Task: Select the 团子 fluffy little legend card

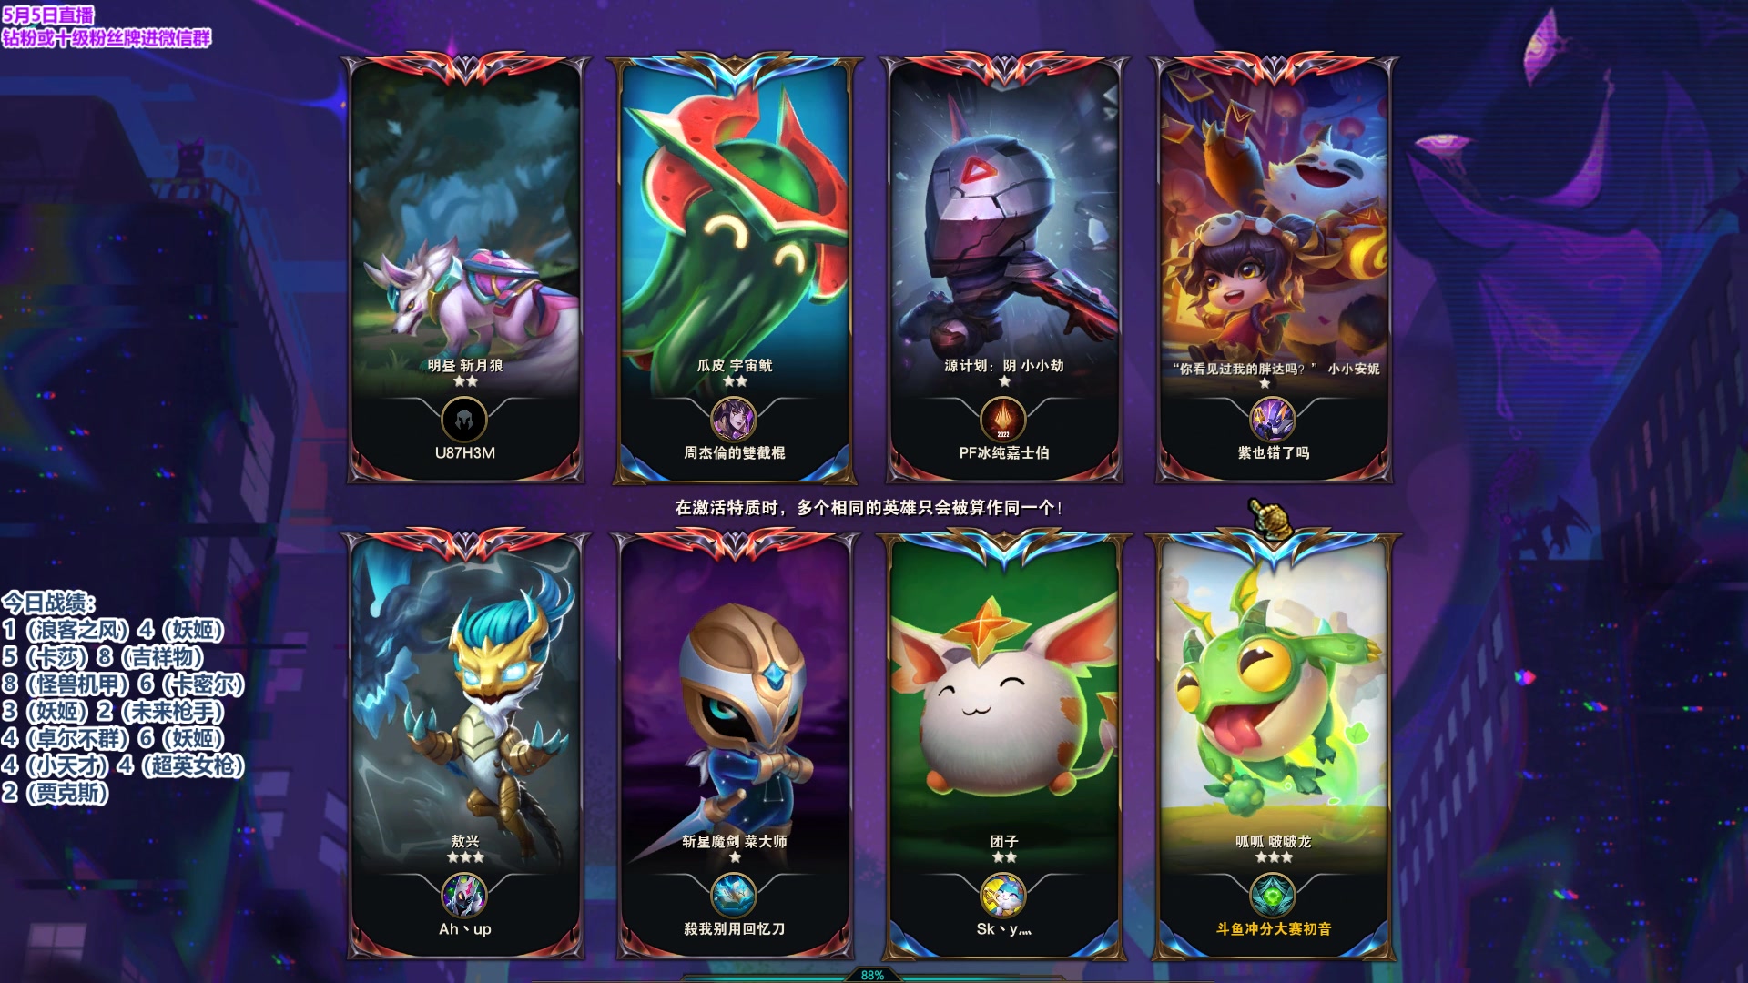Action: click(x=1004, y=746)
